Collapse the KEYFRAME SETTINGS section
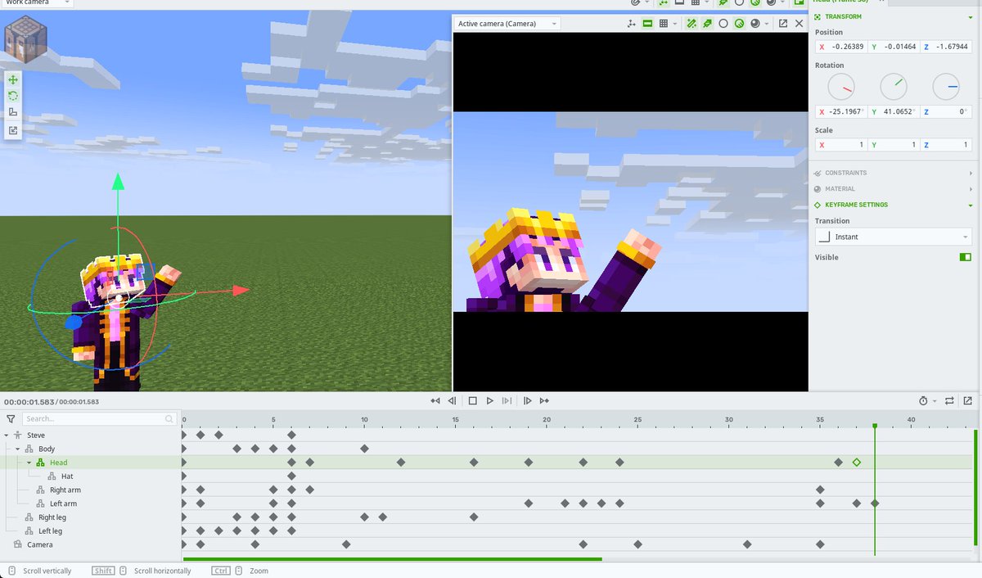This screenshot has height=578, width=982. click(970, 205)
